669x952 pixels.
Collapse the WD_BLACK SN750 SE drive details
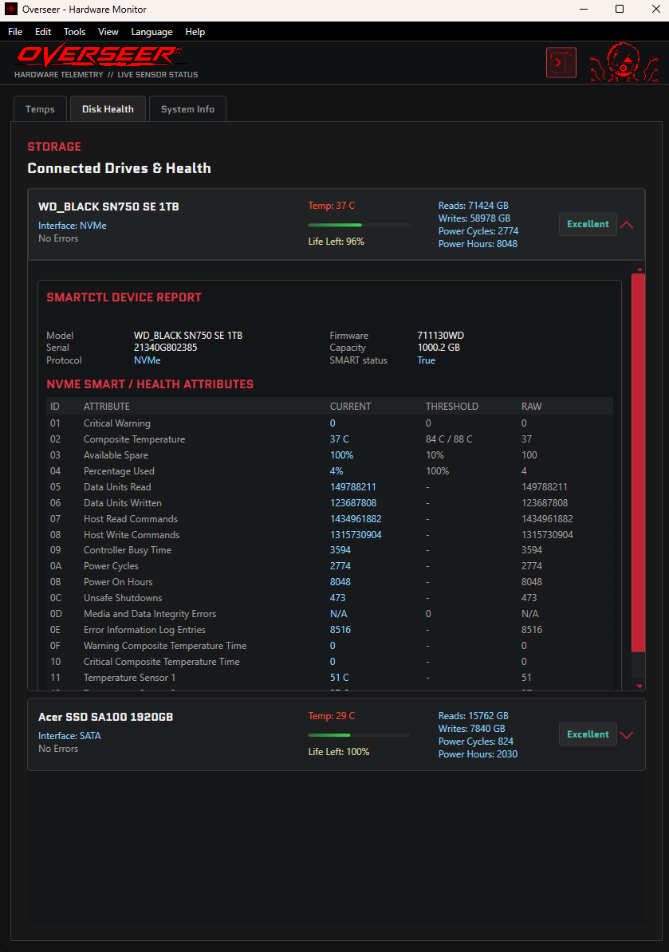pyautogui.click(x=627, y=225)
